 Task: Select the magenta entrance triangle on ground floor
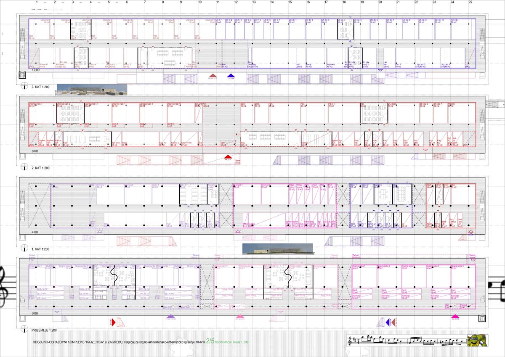[455, 317]
